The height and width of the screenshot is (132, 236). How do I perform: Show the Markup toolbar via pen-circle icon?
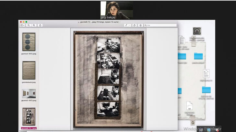[x=141, y=25]
